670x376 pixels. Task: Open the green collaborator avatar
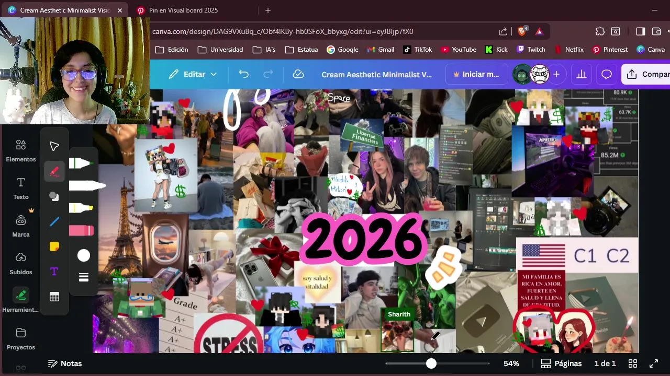point(522,74)
